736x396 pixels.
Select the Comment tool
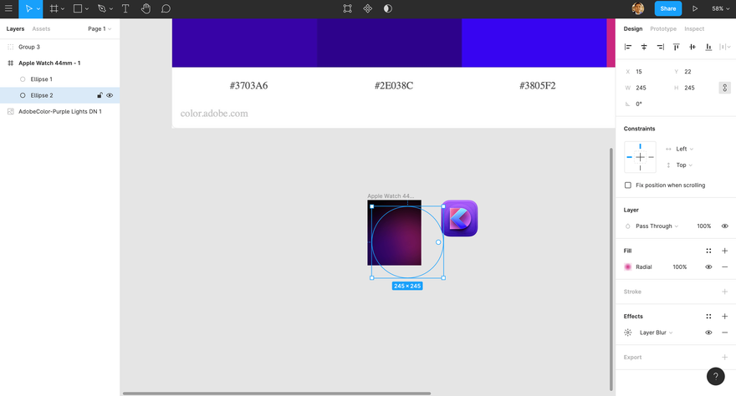coord(166,9)
